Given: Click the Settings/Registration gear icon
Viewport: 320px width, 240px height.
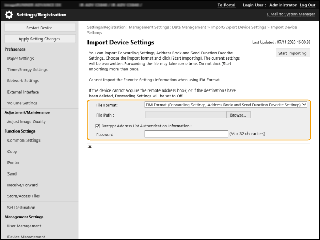Looking at the screenshot, I should 9,15.
